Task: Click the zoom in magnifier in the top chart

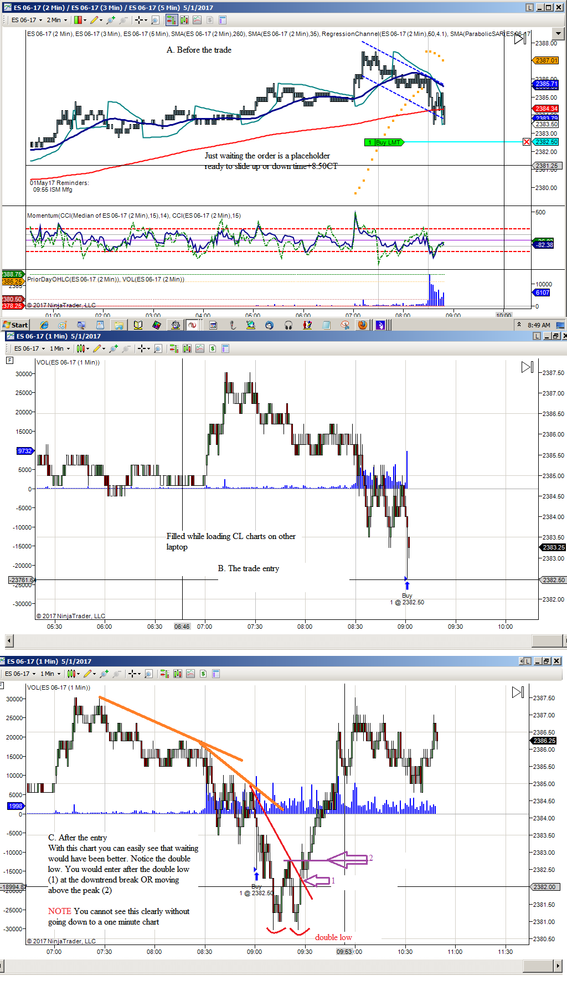Action: [x=111, y=20]
